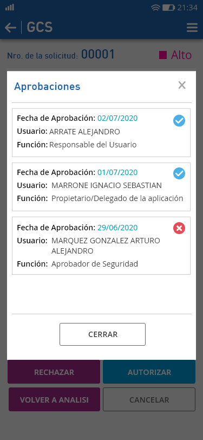This screenshot has width=203, height=440.
Task: Click the AUTORIZAR button
Action: (x=149, y=372)
